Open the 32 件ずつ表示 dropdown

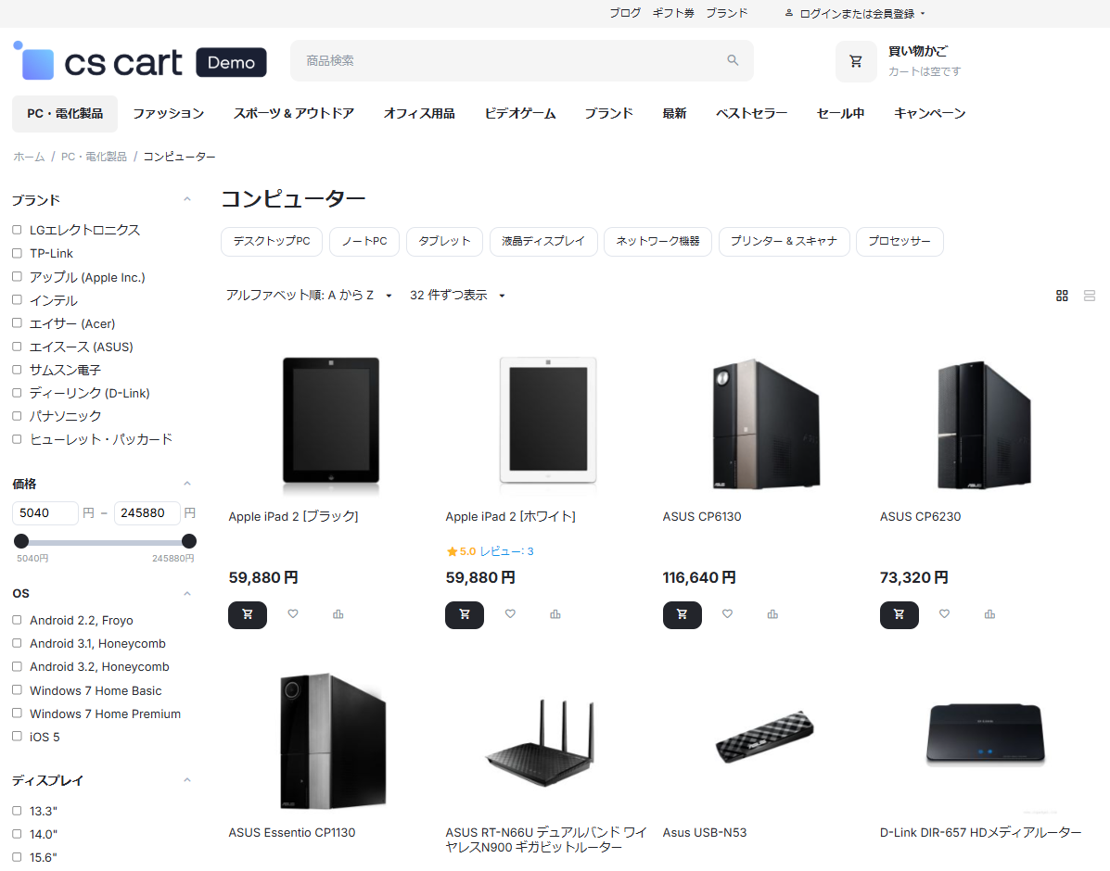tap(457, 296)
